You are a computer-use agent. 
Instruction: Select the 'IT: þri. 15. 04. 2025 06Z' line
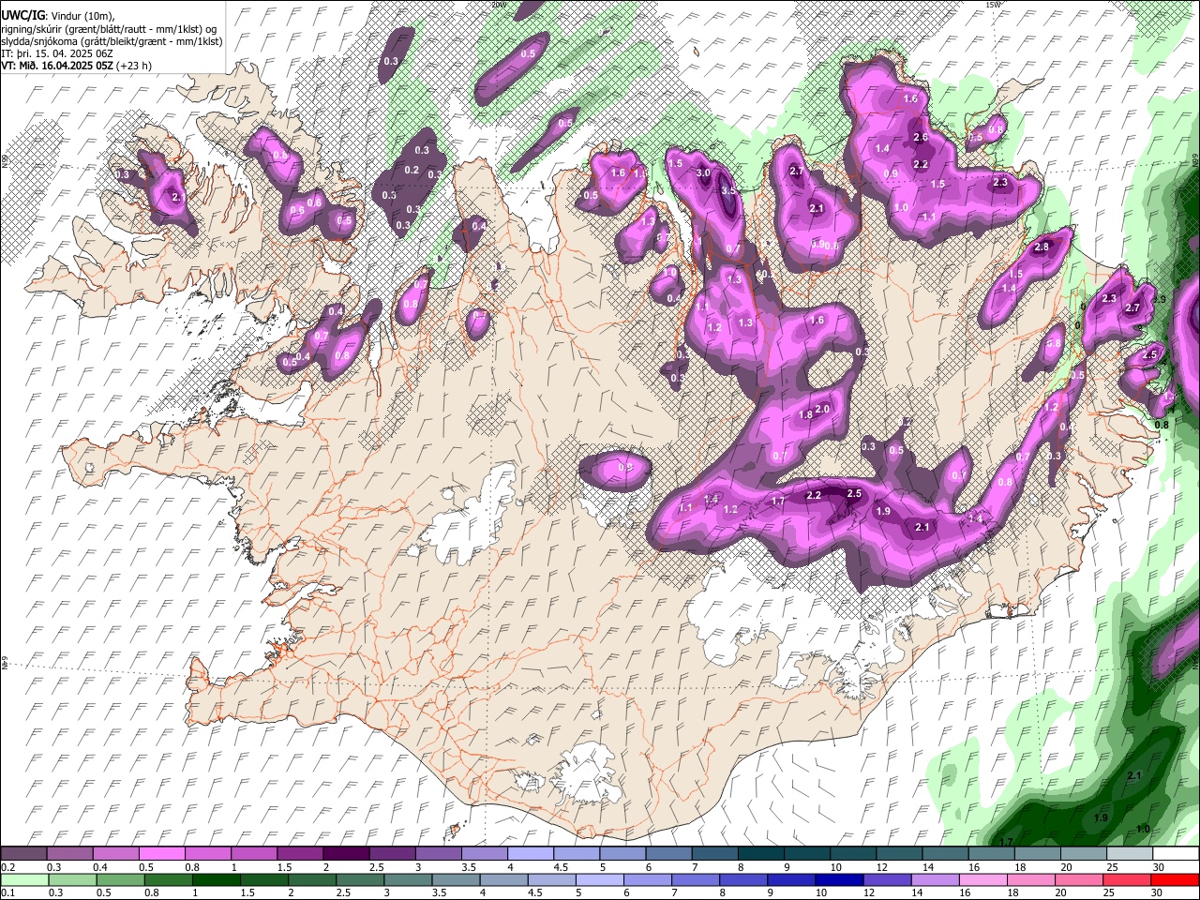55,53
